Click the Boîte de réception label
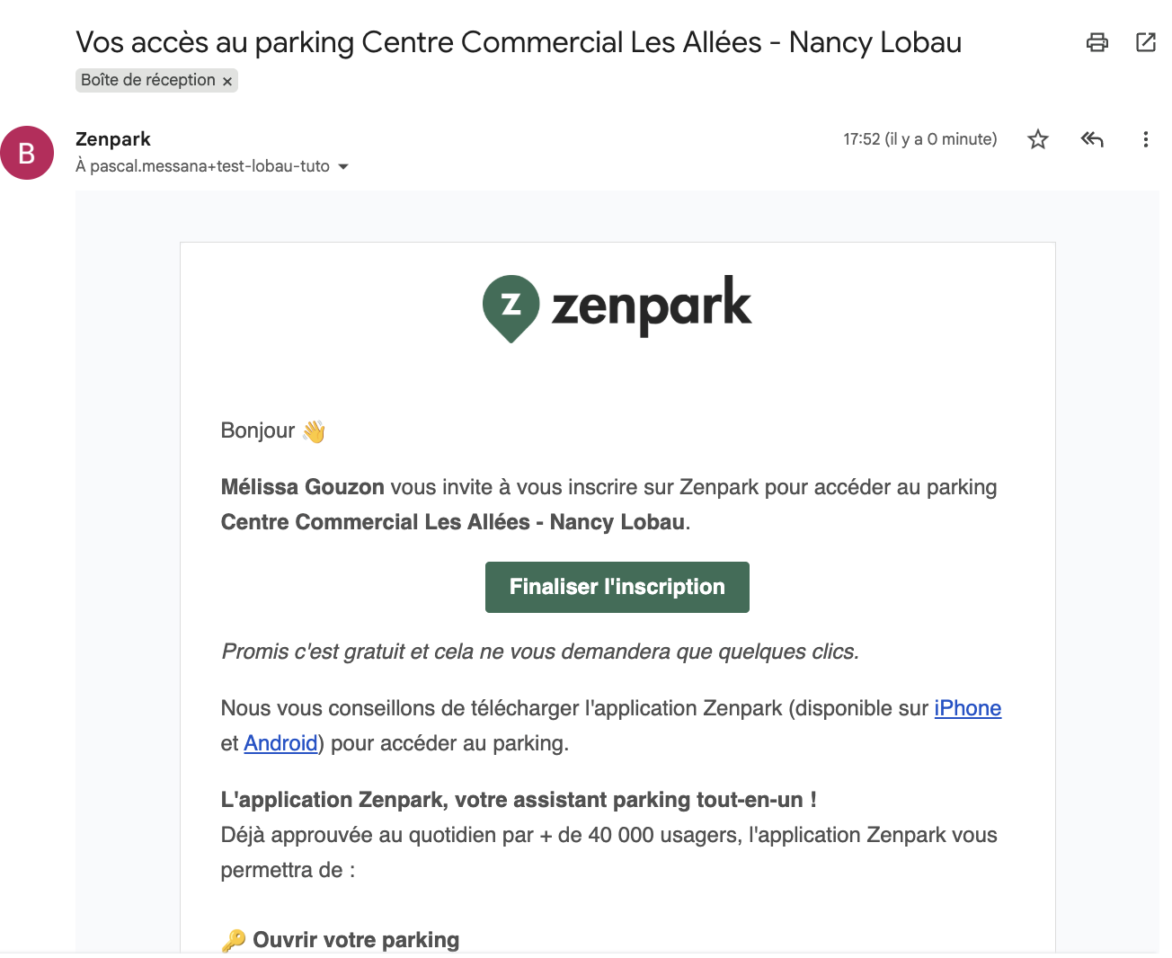1172x958 pixels. click(x=147, y=80)
